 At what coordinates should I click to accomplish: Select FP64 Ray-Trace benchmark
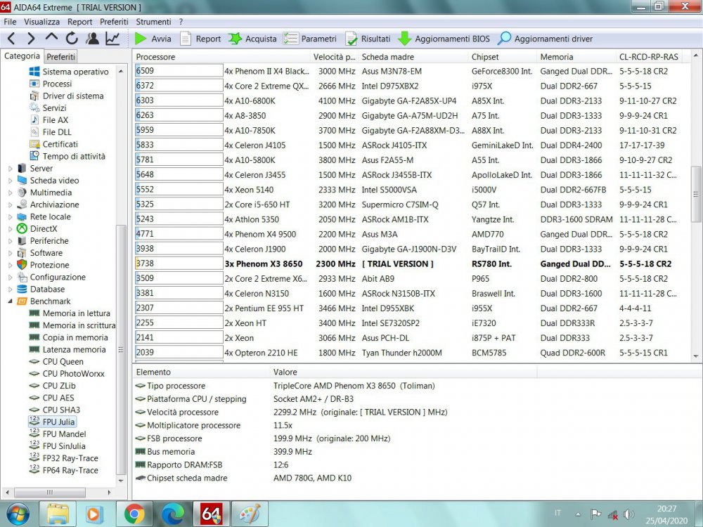(70, 470)
